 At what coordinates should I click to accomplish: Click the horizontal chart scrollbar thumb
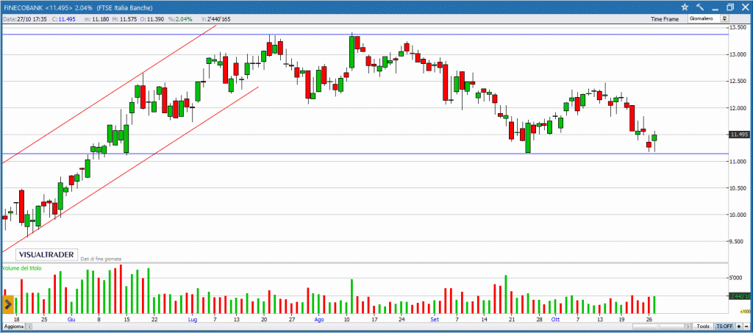point(659,326)
